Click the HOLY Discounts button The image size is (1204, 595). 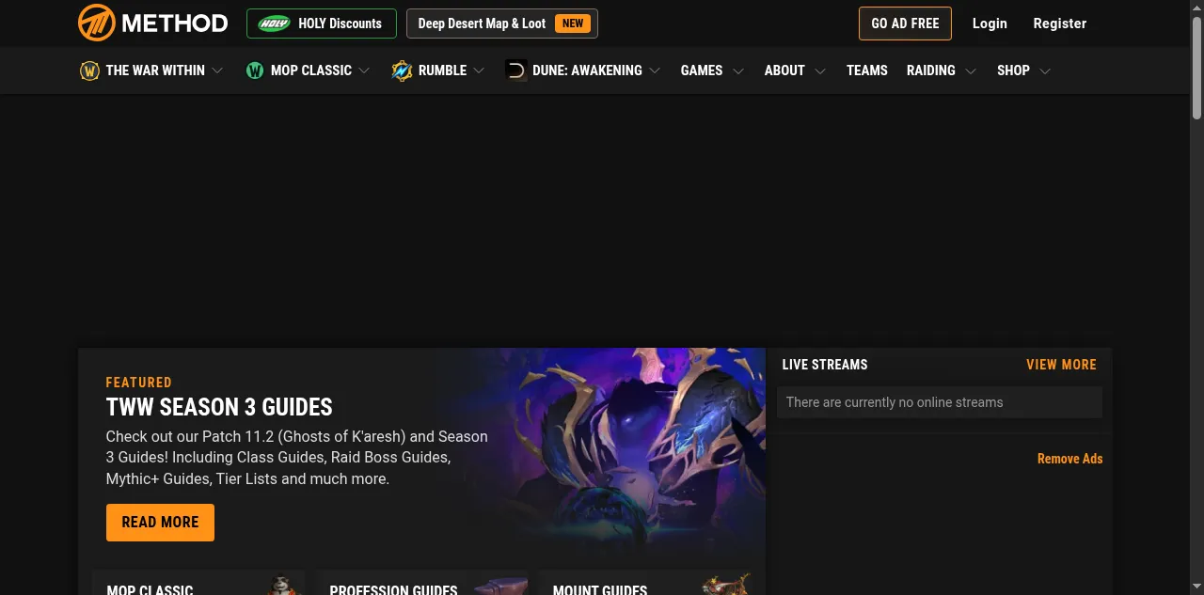[x=322, y=23]
